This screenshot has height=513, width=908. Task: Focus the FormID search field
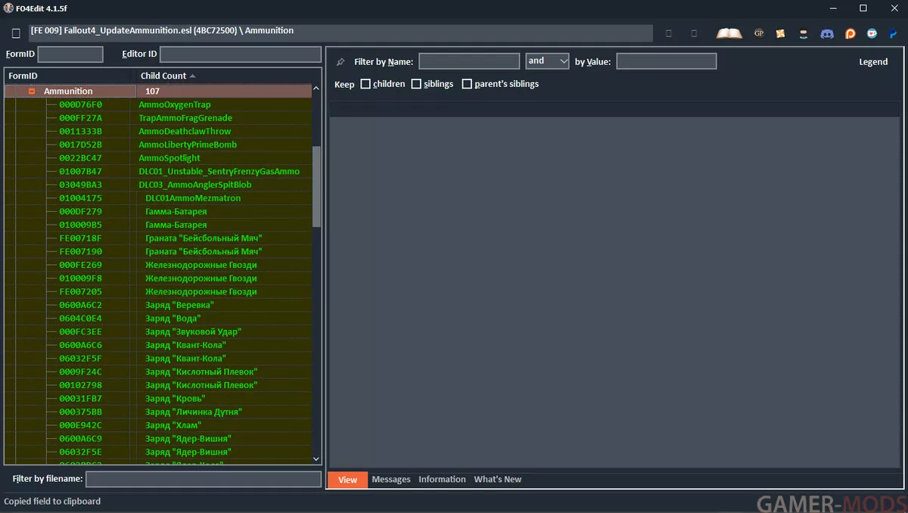pos(70,54)
